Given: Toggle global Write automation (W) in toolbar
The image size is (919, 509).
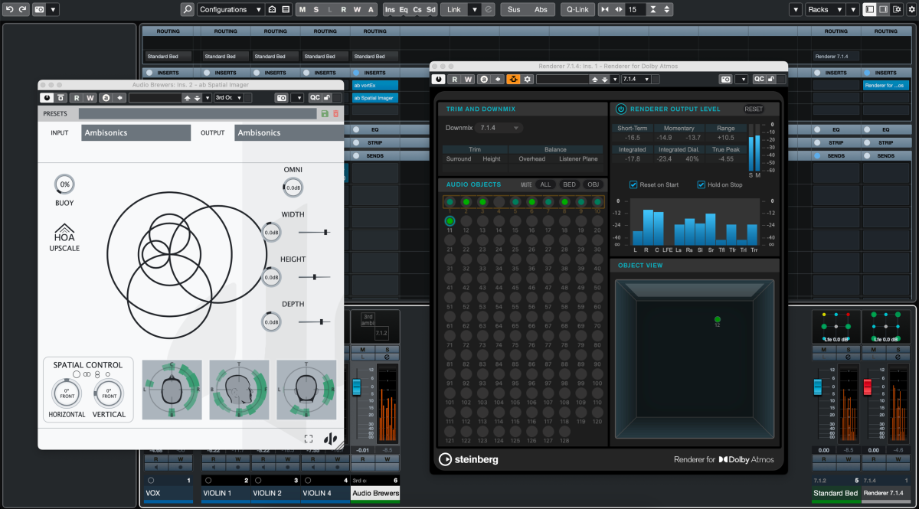Looking at the screenshot, I should coord(358,10).
